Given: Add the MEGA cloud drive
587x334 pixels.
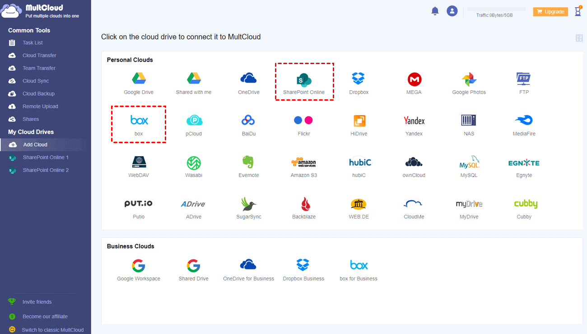Looking at the screenshot, I should coord(414,83).
